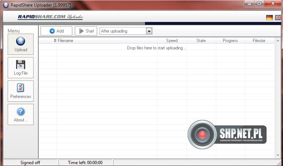The width and height of the screenshot is (283, 166).
Task: Close the RapidShare Uploader window
Action: (273, 3)
